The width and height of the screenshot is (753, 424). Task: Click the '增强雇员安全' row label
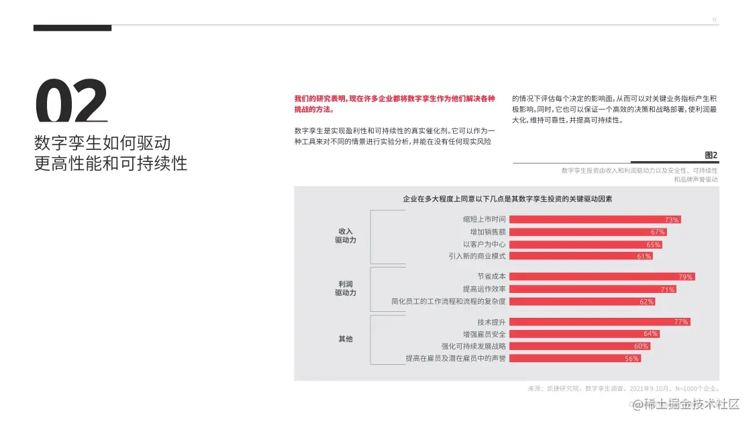tap(484, 334)
